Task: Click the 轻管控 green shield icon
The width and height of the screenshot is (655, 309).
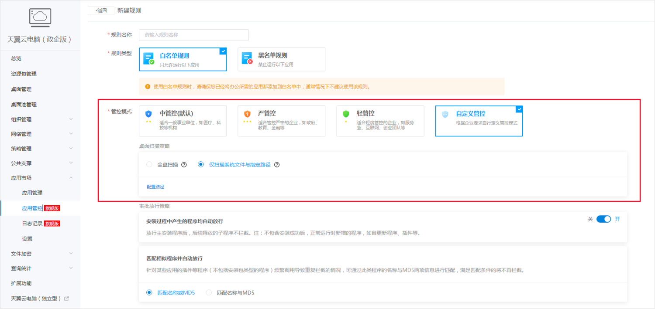Action: pos(345,114)
